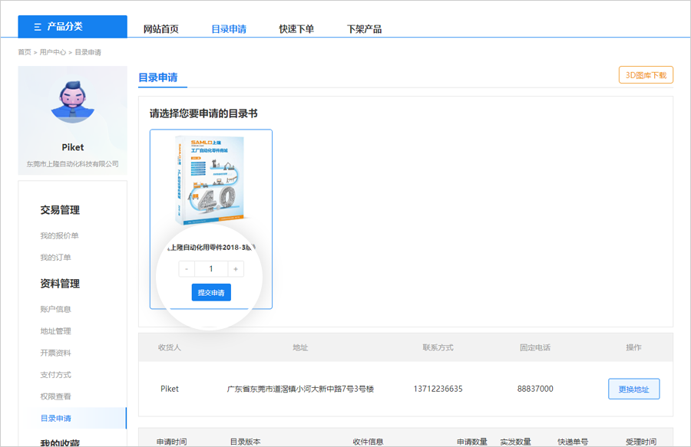This screenshot has height=447, width=691.
Task: Open 我的报价单 in sidebar
Action: coord(59,235)
